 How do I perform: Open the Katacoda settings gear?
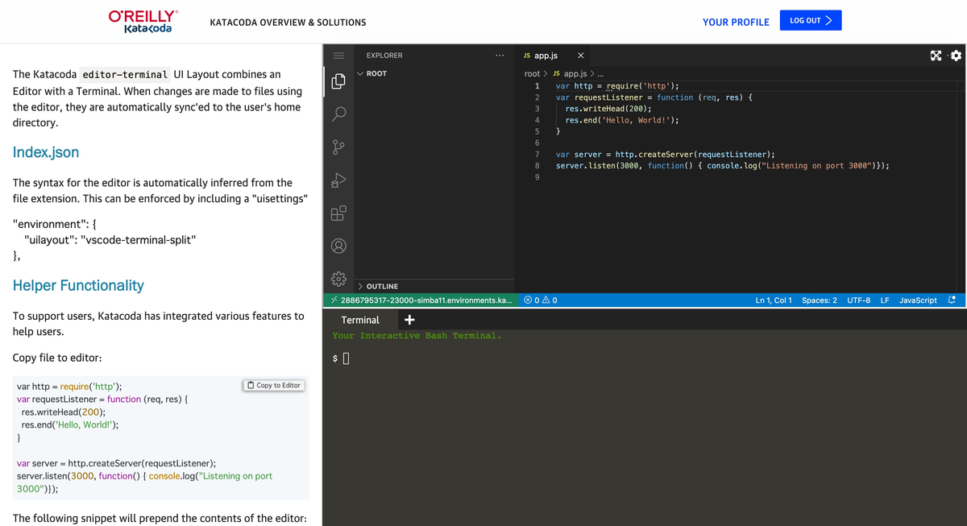pyautogui.click(x=956, y=56)
